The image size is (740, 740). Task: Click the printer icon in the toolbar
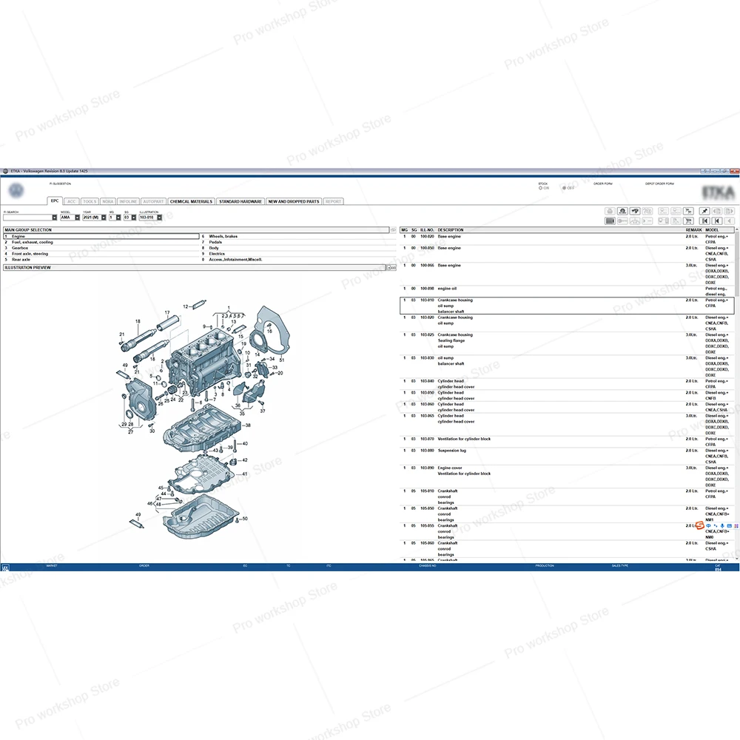click(610, 211)
